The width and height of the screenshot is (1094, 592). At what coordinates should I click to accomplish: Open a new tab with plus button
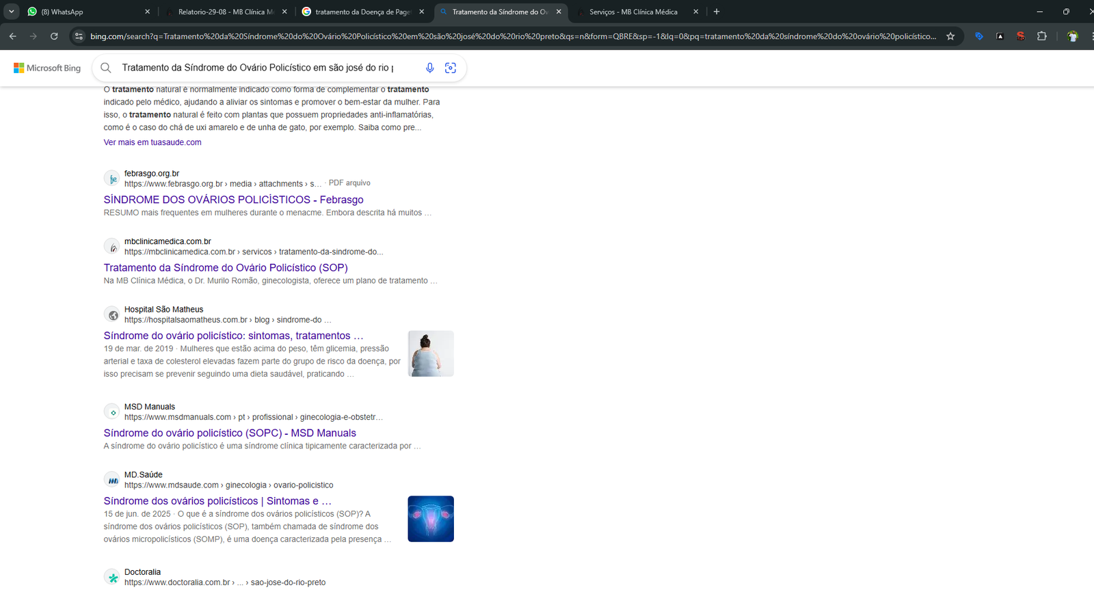click(717, 12)
